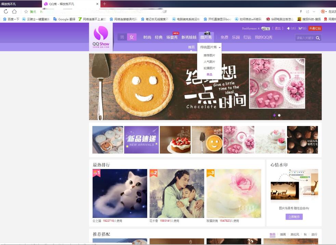The height and width of the screenshot is (245, 336).
Task: Click the search magnifier icon
Action: pos(318,38)
